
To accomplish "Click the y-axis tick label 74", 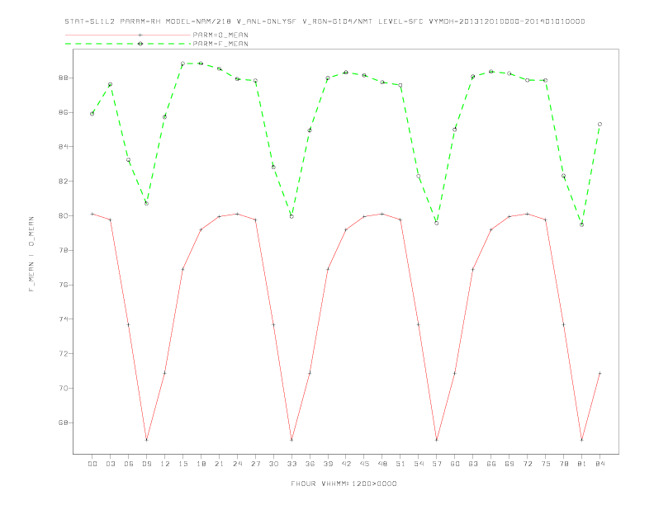I will tap(63, 319).
